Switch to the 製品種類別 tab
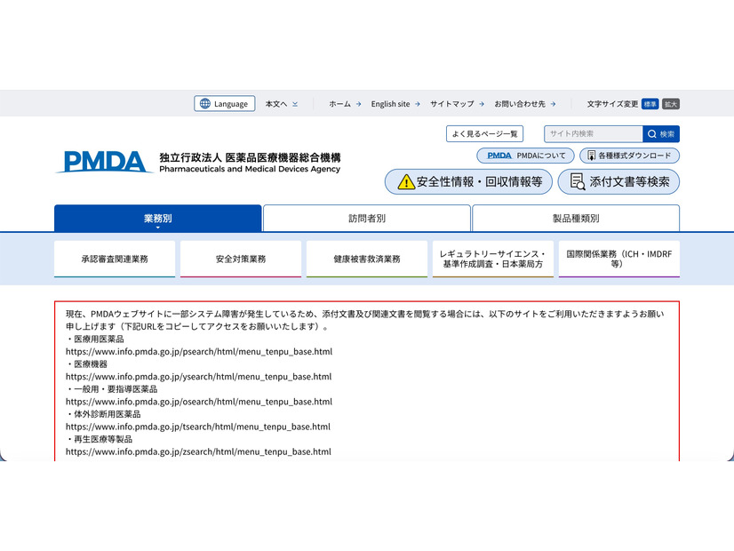Image resolution: width=734 pixels, height=551 pixels. pyautogui.click(x=576, y=218)
